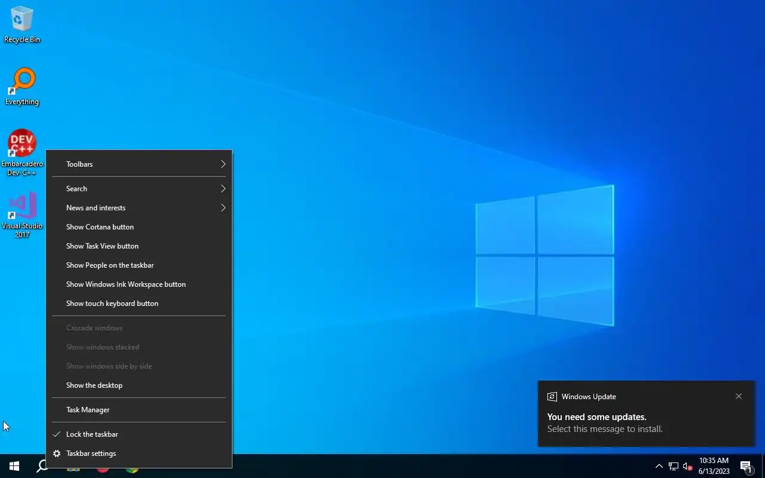Open the Action Center notification icon
This screenshot has height=478, width=765.
[x=746, y=466]
